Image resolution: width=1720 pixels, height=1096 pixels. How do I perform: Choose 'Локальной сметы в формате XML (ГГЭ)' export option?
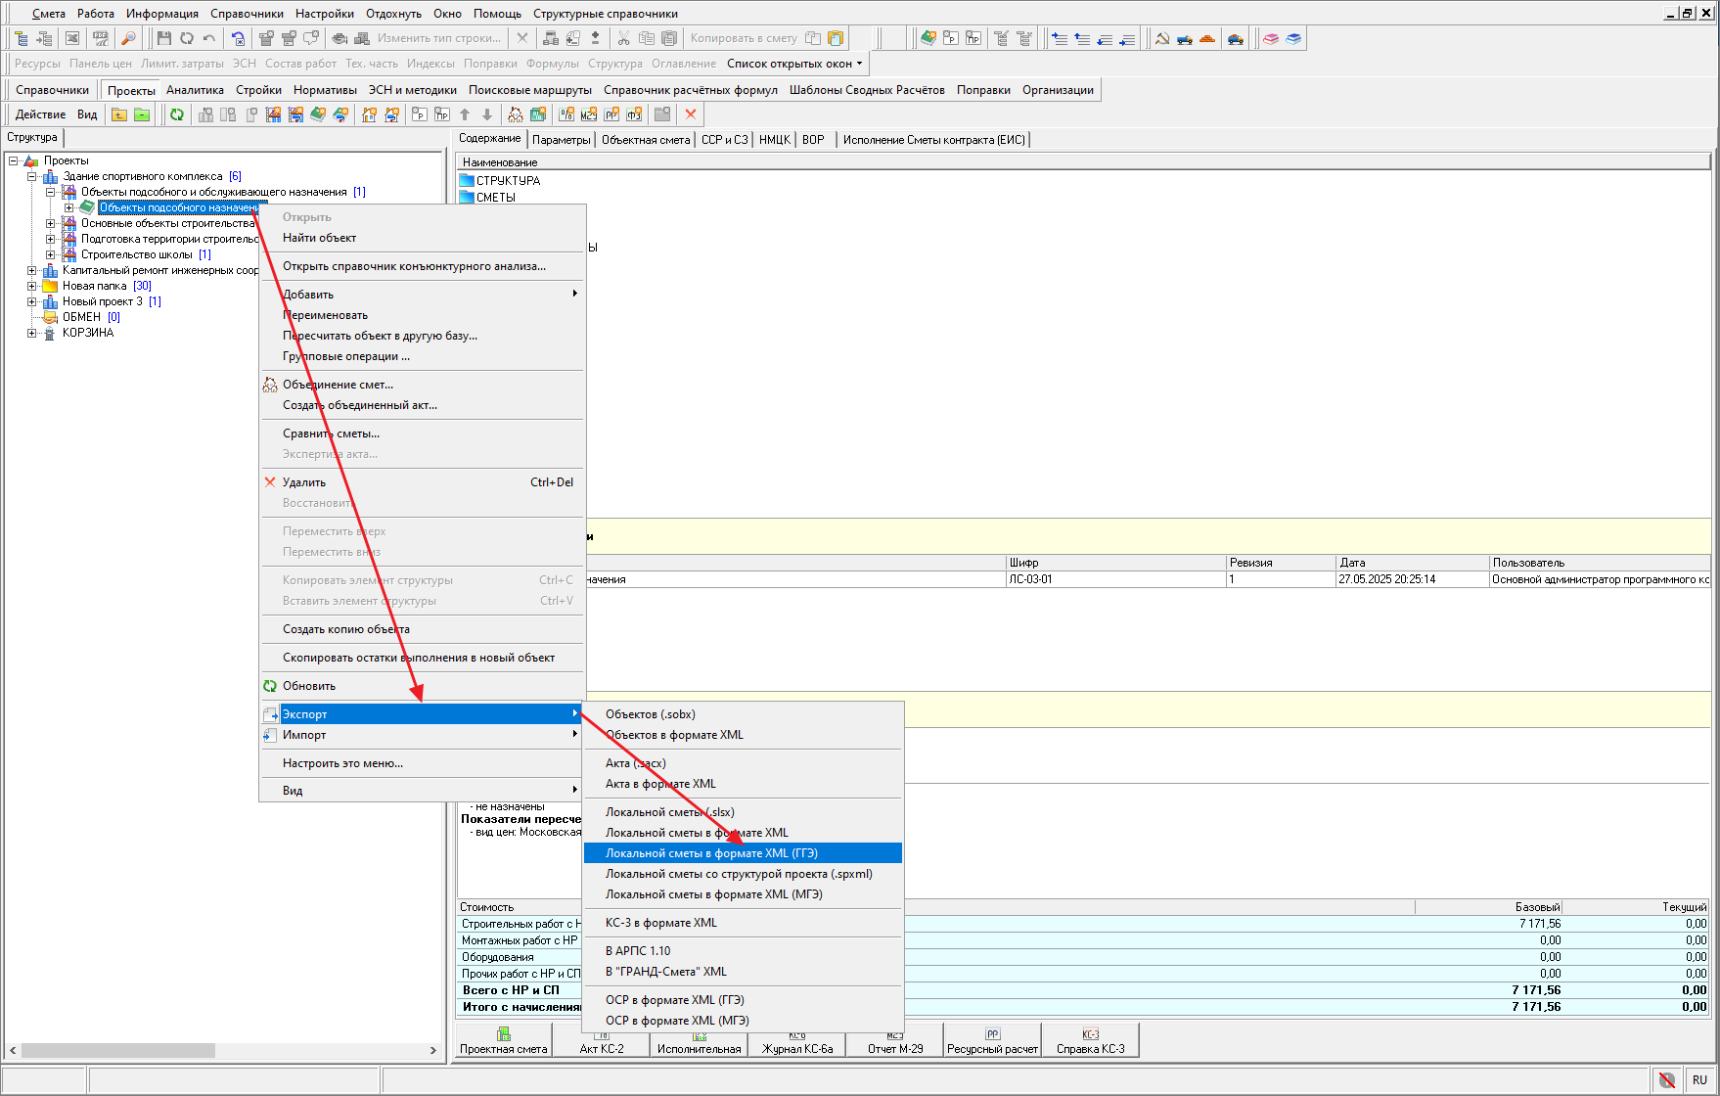(x=711, y=853)
